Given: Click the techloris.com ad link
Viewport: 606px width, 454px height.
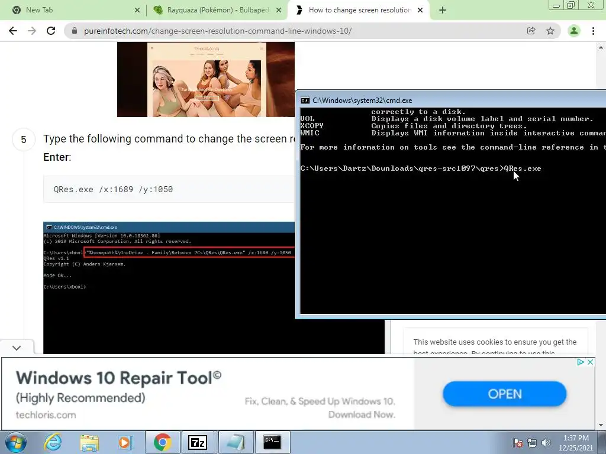Looking at the screenshot, I should pos(46,415).
